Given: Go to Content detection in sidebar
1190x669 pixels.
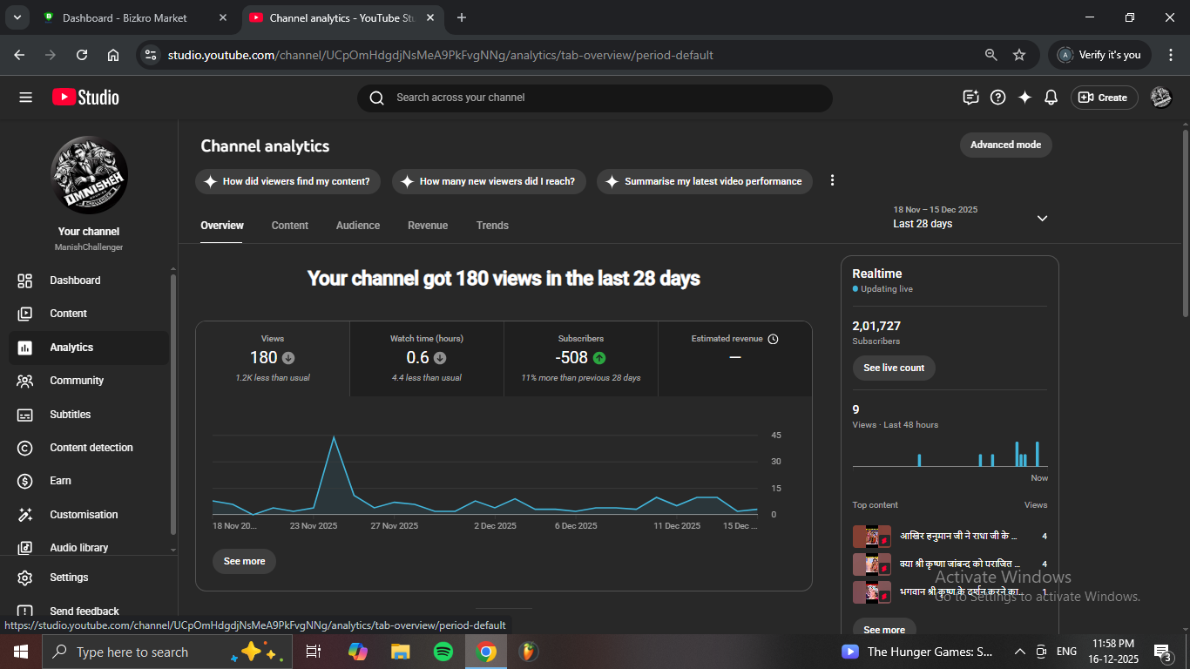Looking at the screenshot, I should 91,448.
